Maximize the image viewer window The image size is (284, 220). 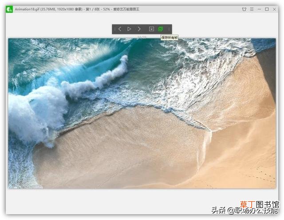tap(267, 9)
